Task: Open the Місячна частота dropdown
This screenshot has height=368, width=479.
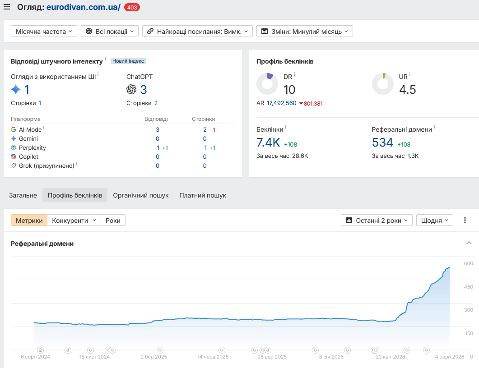Action: click(44, 31)
